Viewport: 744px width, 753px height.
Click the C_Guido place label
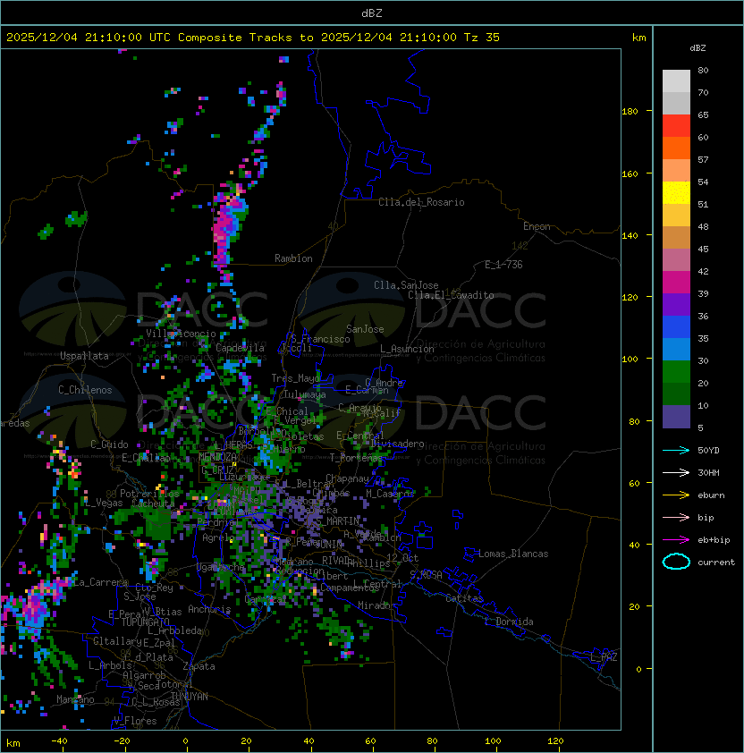109,444
